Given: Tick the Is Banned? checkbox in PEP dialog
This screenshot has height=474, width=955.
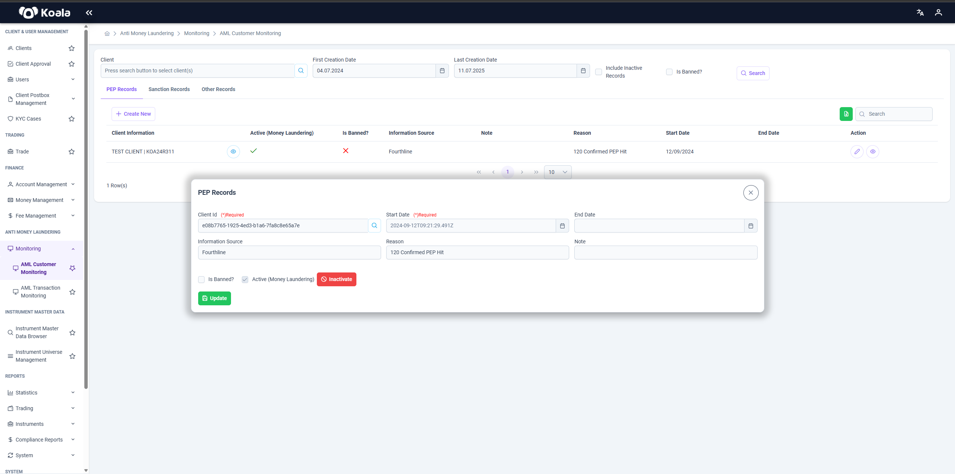Looking at the screenshot, I should coord(202,280).
